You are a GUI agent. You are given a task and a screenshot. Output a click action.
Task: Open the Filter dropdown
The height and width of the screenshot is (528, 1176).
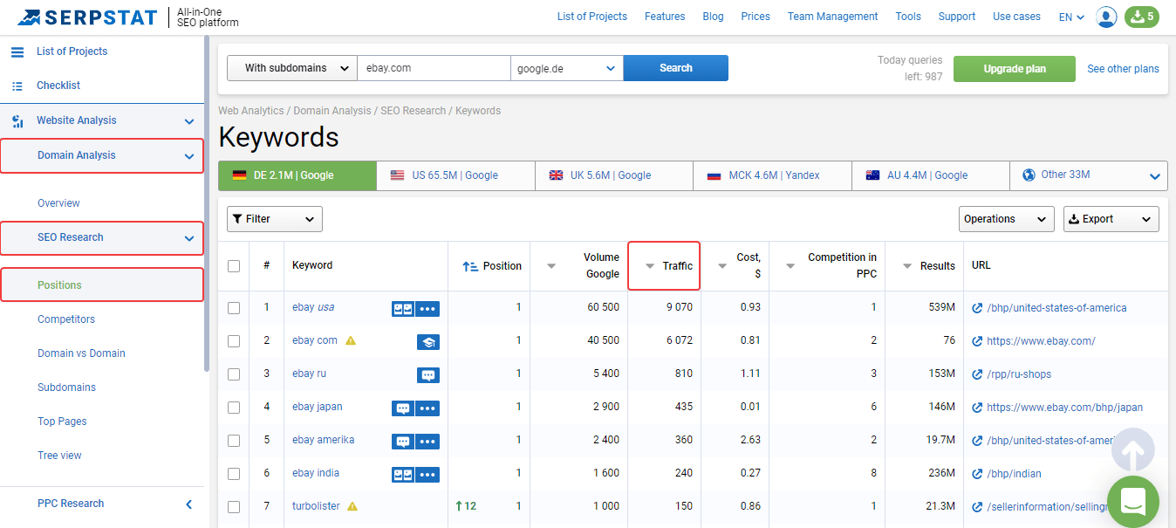(x=275, y=219)
